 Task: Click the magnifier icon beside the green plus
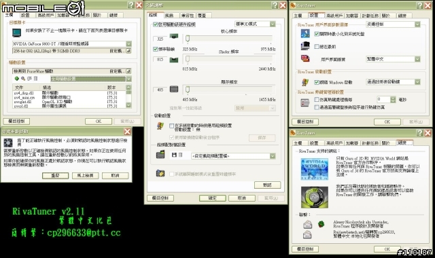[x=23, y=79]
